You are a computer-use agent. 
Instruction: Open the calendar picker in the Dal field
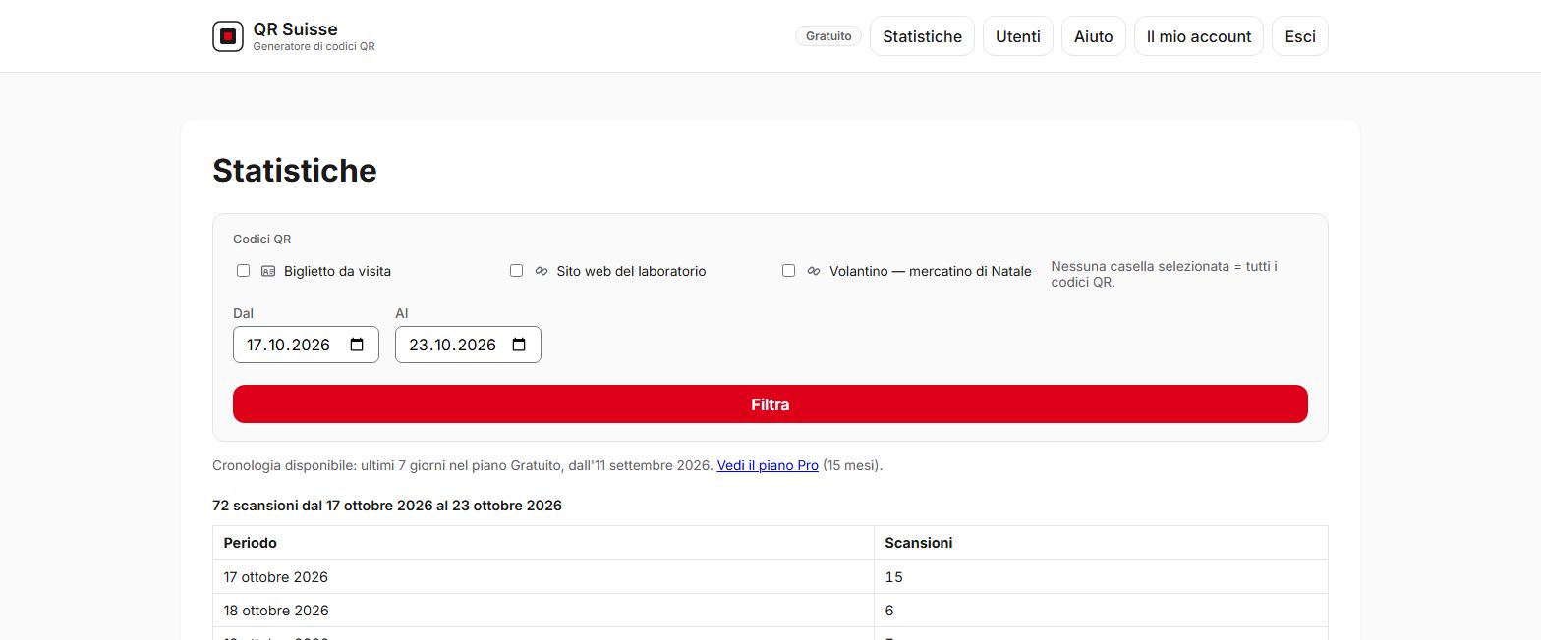(x=357, y=345)
